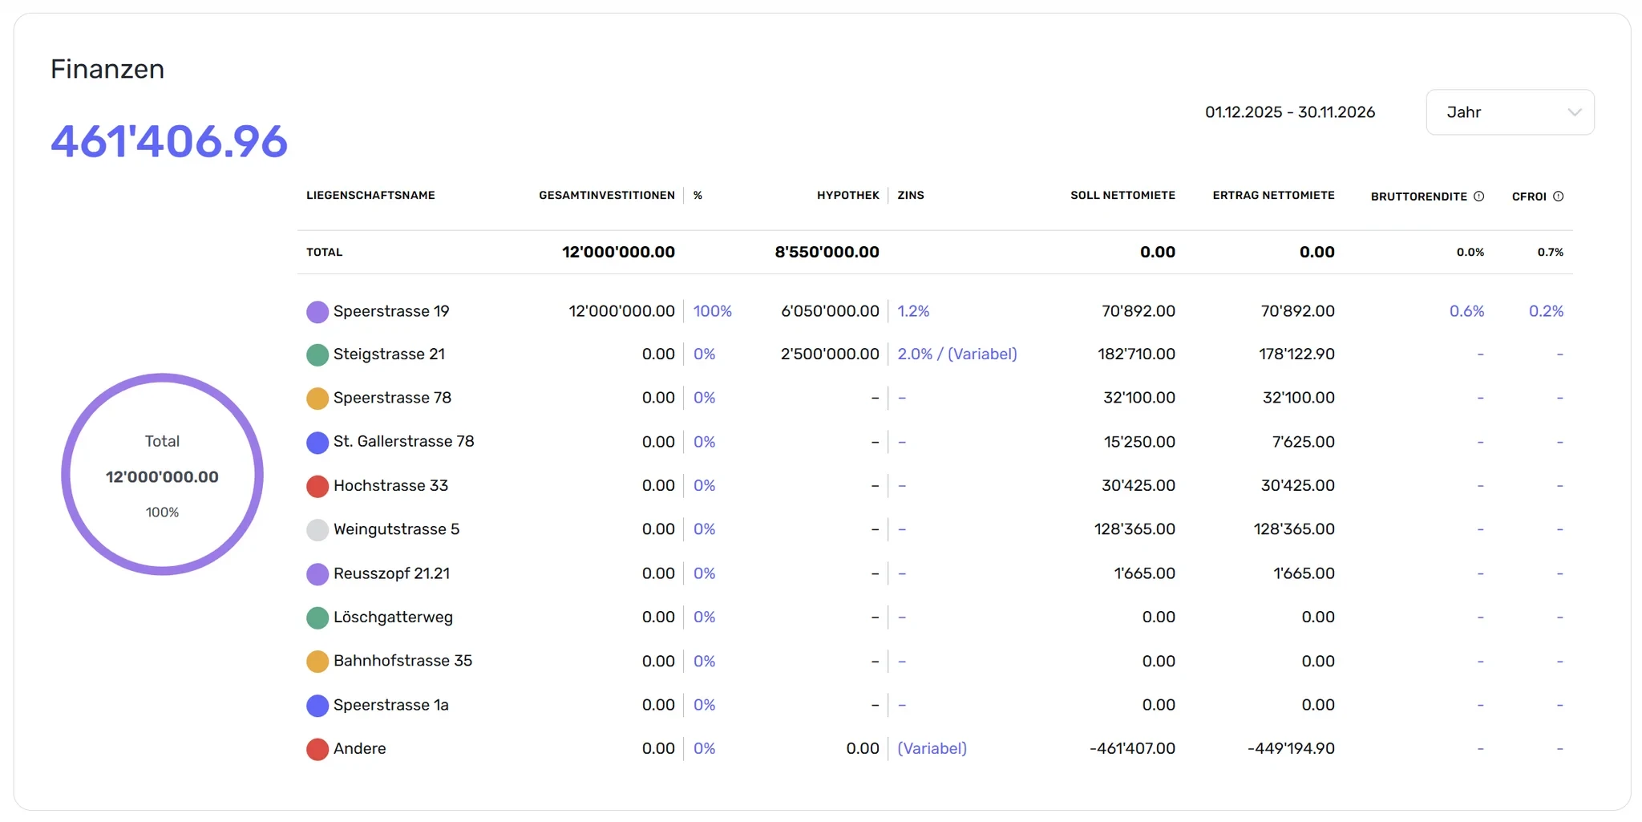Click the Bruttorendite info icon
Screen dimensions: 1642x822
tap(1479, 196)
